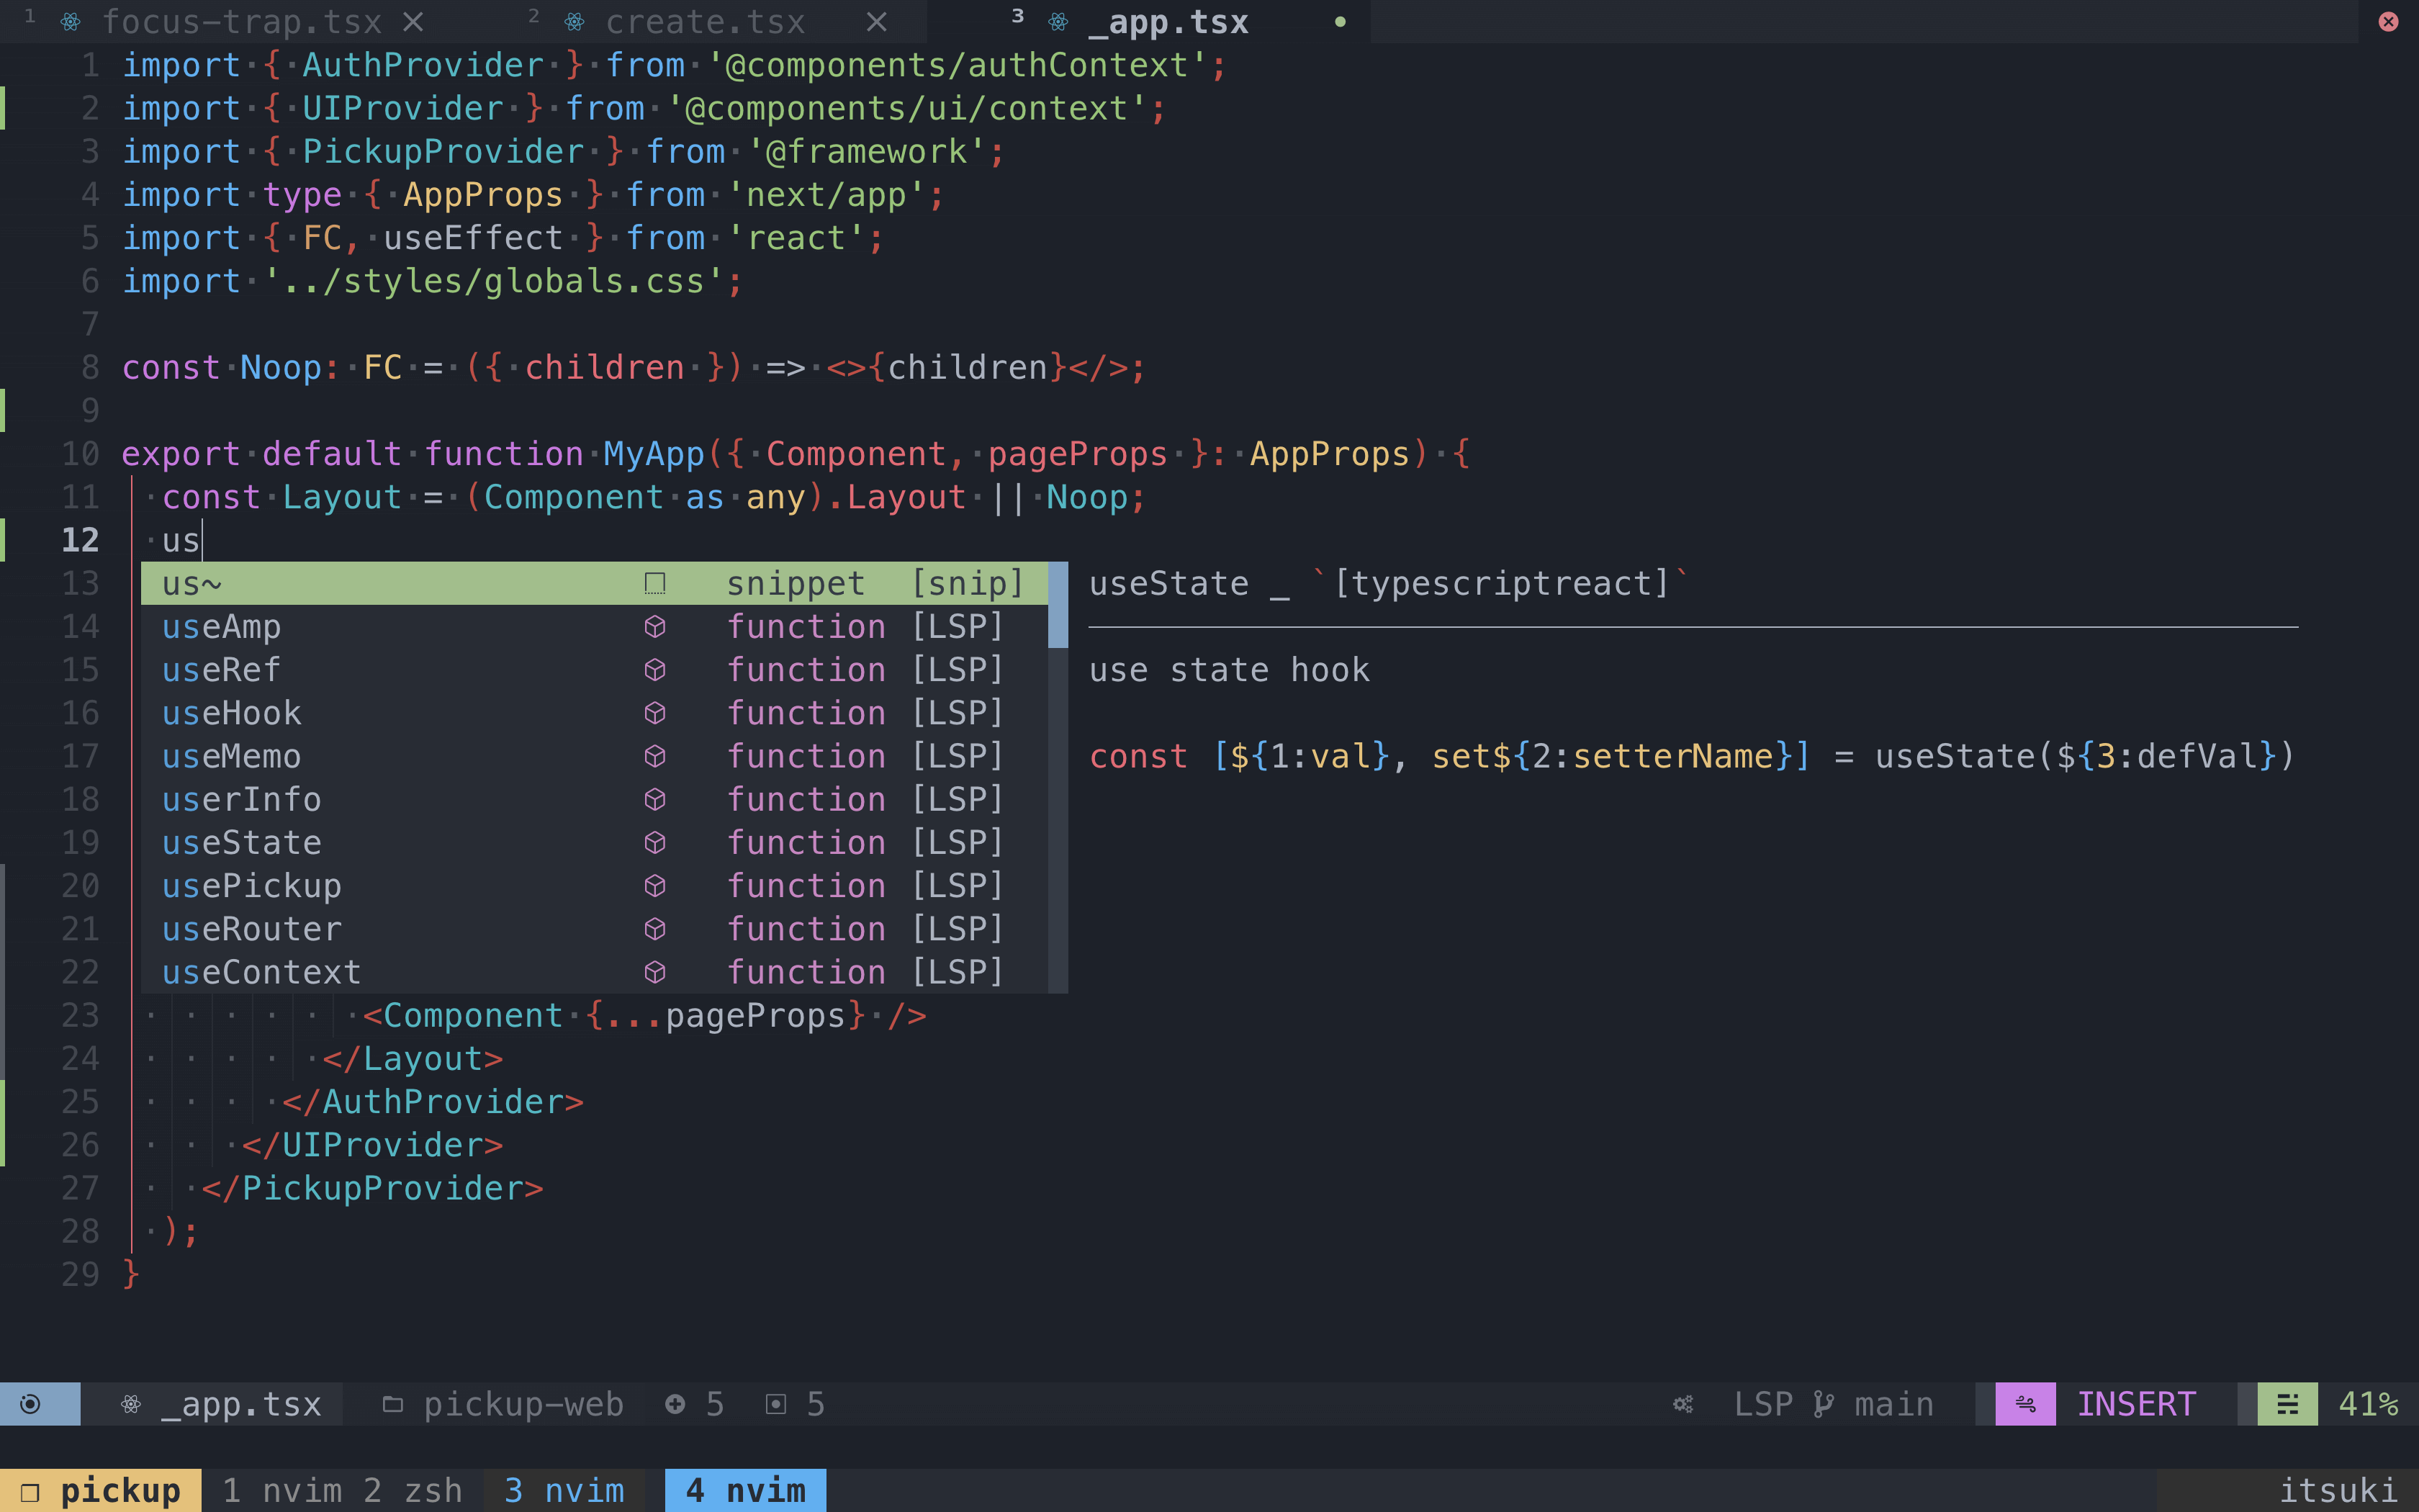Click the green position bars icon
Screen dimensions: 2419x1512
2287,1404
